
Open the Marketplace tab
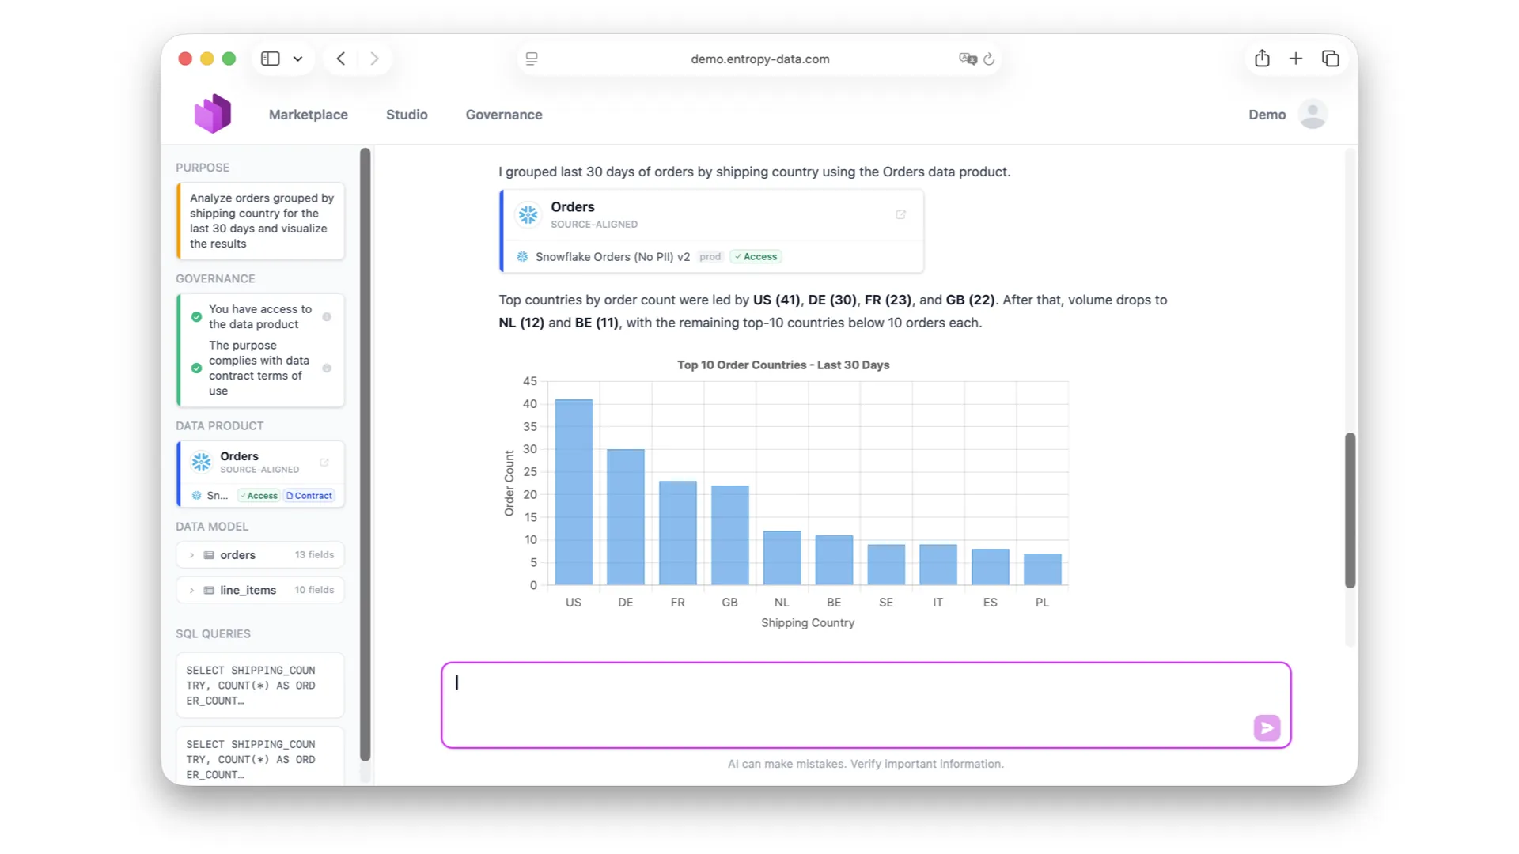tap(308, 115)
